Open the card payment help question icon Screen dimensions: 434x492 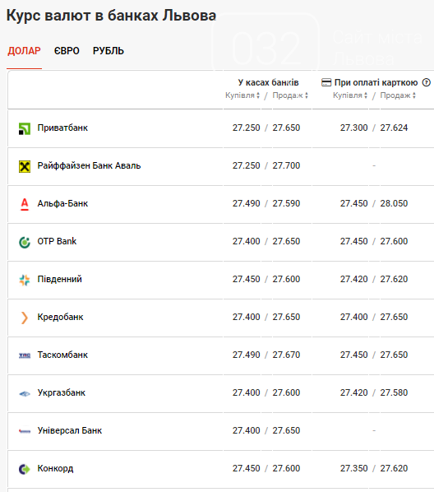click(x=426, y=82)
